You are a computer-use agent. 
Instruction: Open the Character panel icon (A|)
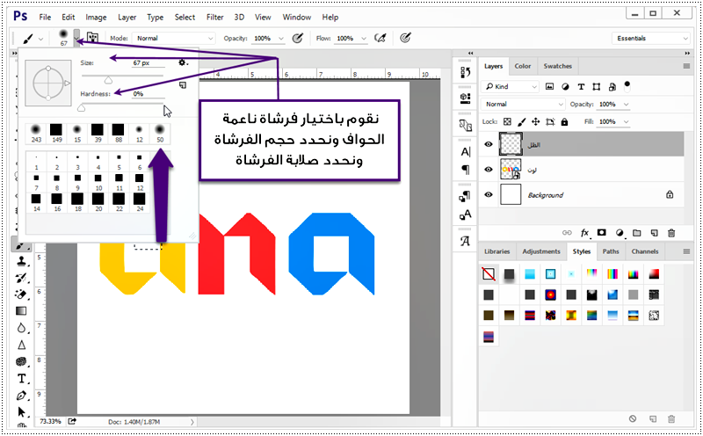(466, 151)
